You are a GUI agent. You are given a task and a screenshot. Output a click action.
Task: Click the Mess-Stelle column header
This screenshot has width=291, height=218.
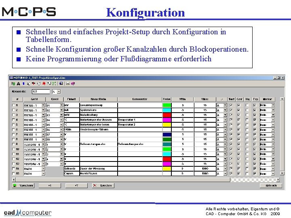coord(98,99)
